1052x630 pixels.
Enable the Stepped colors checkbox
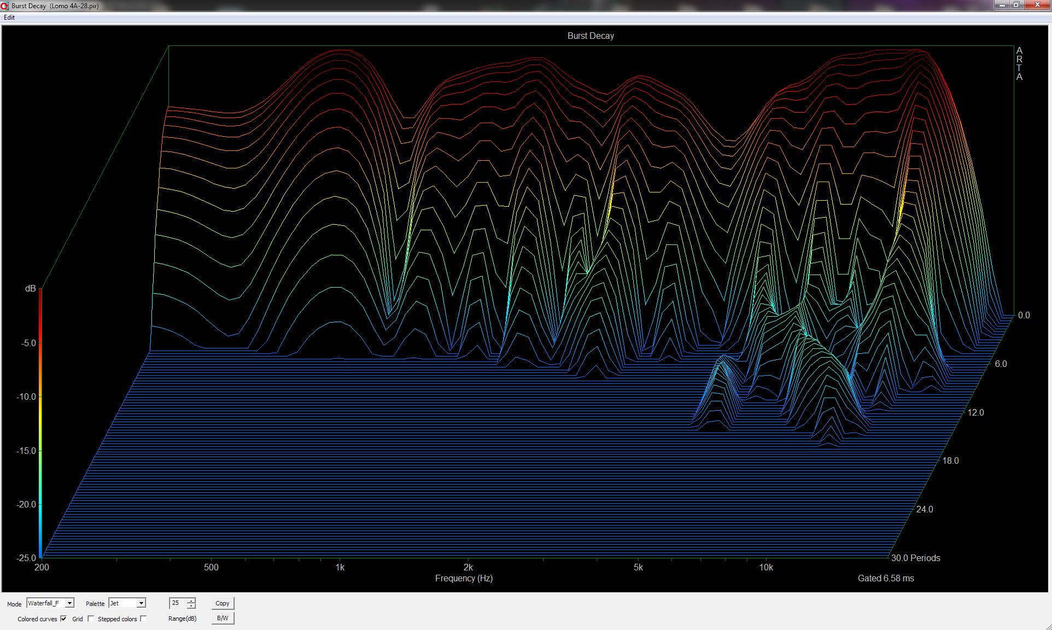(143, 619)
